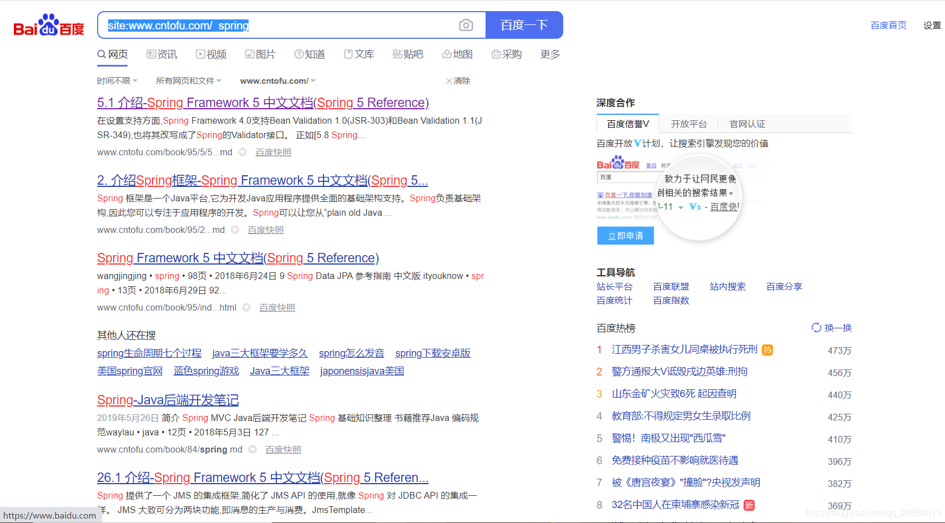
Task: Open result '5.1 介绍-Spring Framework 5 中文文档'
Action: (263, 103)
